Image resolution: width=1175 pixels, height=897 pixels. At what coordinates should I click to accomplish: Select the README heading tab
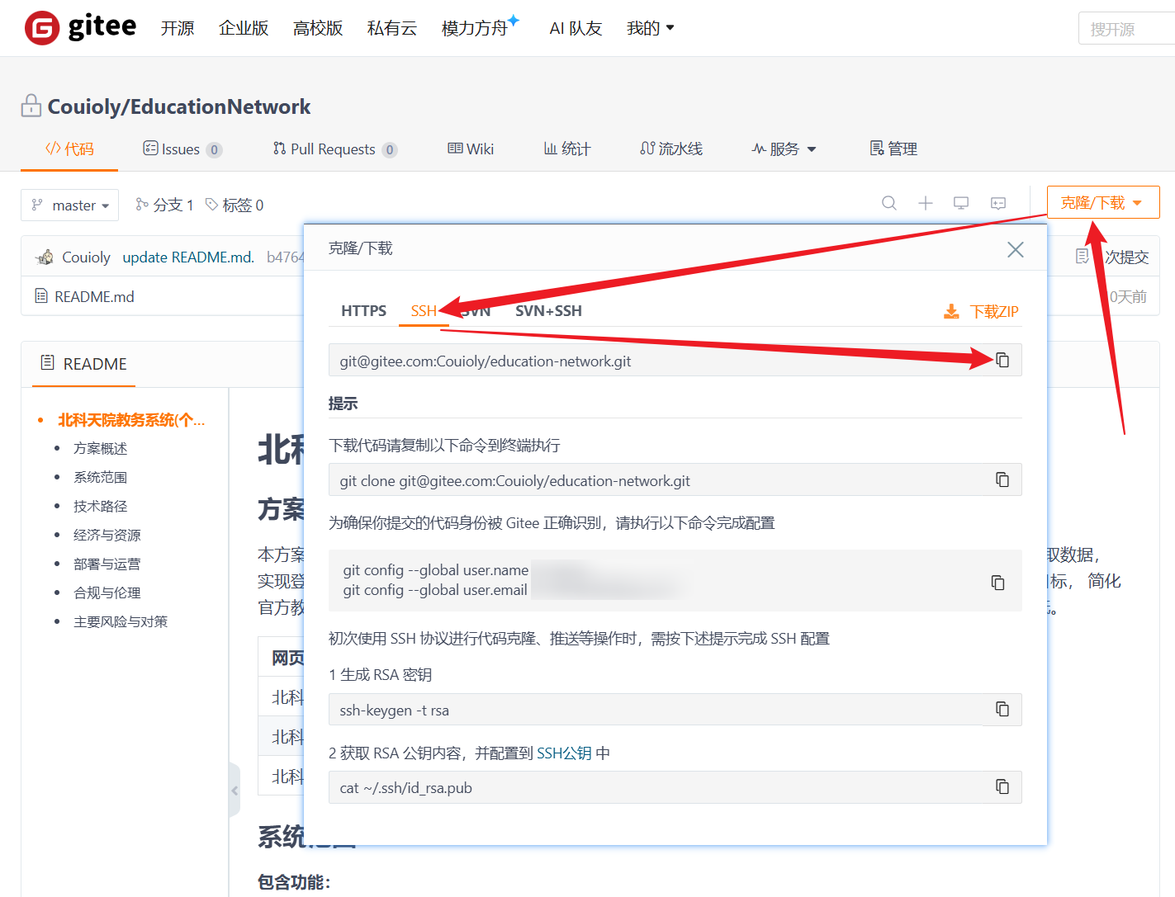click(83, 364)
